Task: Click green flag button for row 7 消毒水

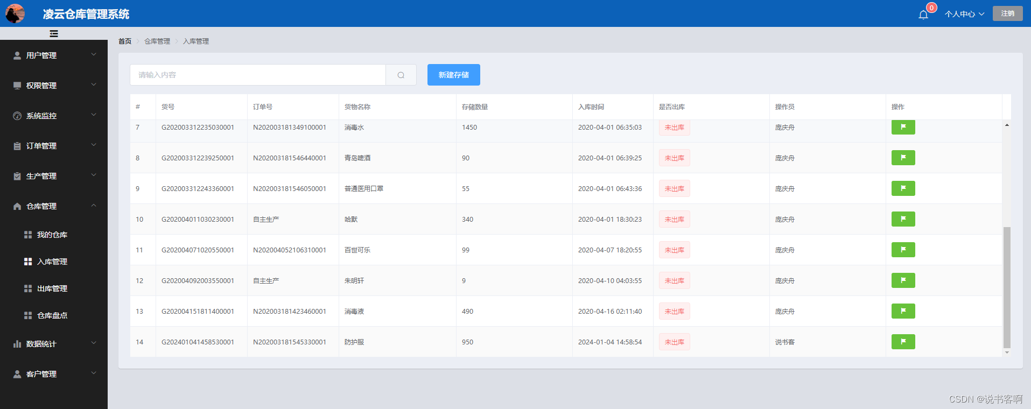Action: (x=903, y=127)
